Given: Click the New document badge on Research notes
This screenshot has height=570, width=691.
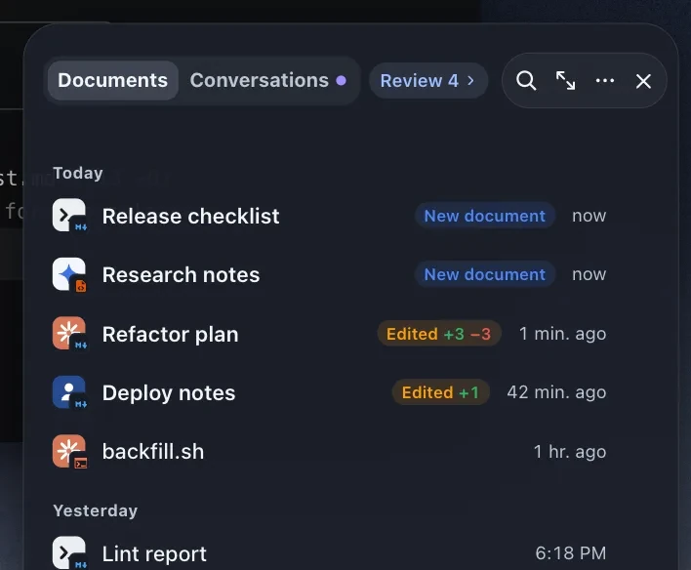Looking at the screenshot, I should (485, 274).
